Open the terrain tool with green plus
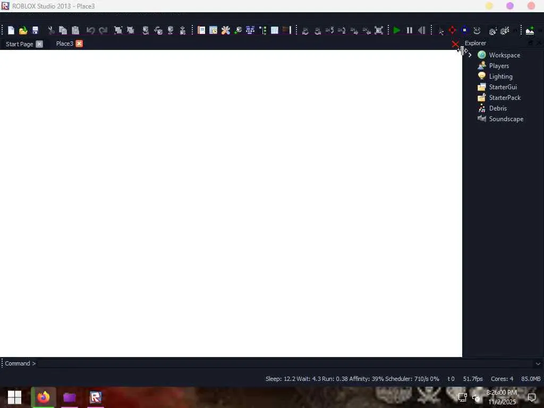The width and height of the screenshot is (544, 408). point(530,30)
